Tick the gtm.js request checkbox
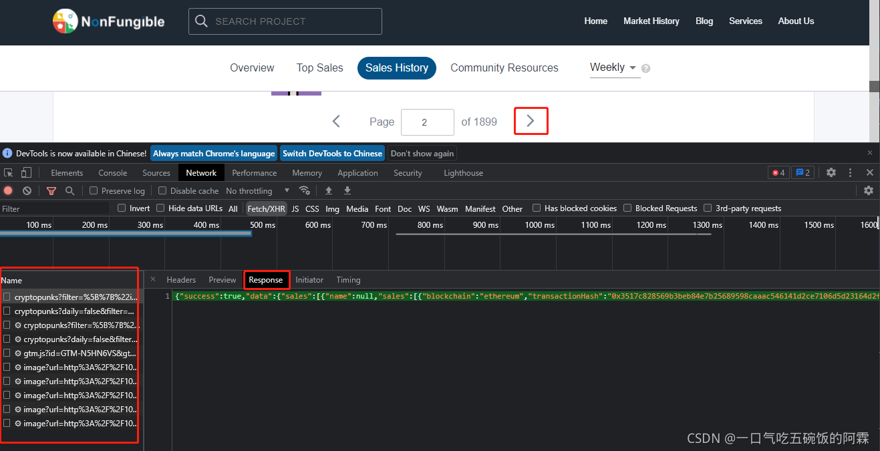The image size is (880, 451). pyautogui.click(x=7, y=353)
